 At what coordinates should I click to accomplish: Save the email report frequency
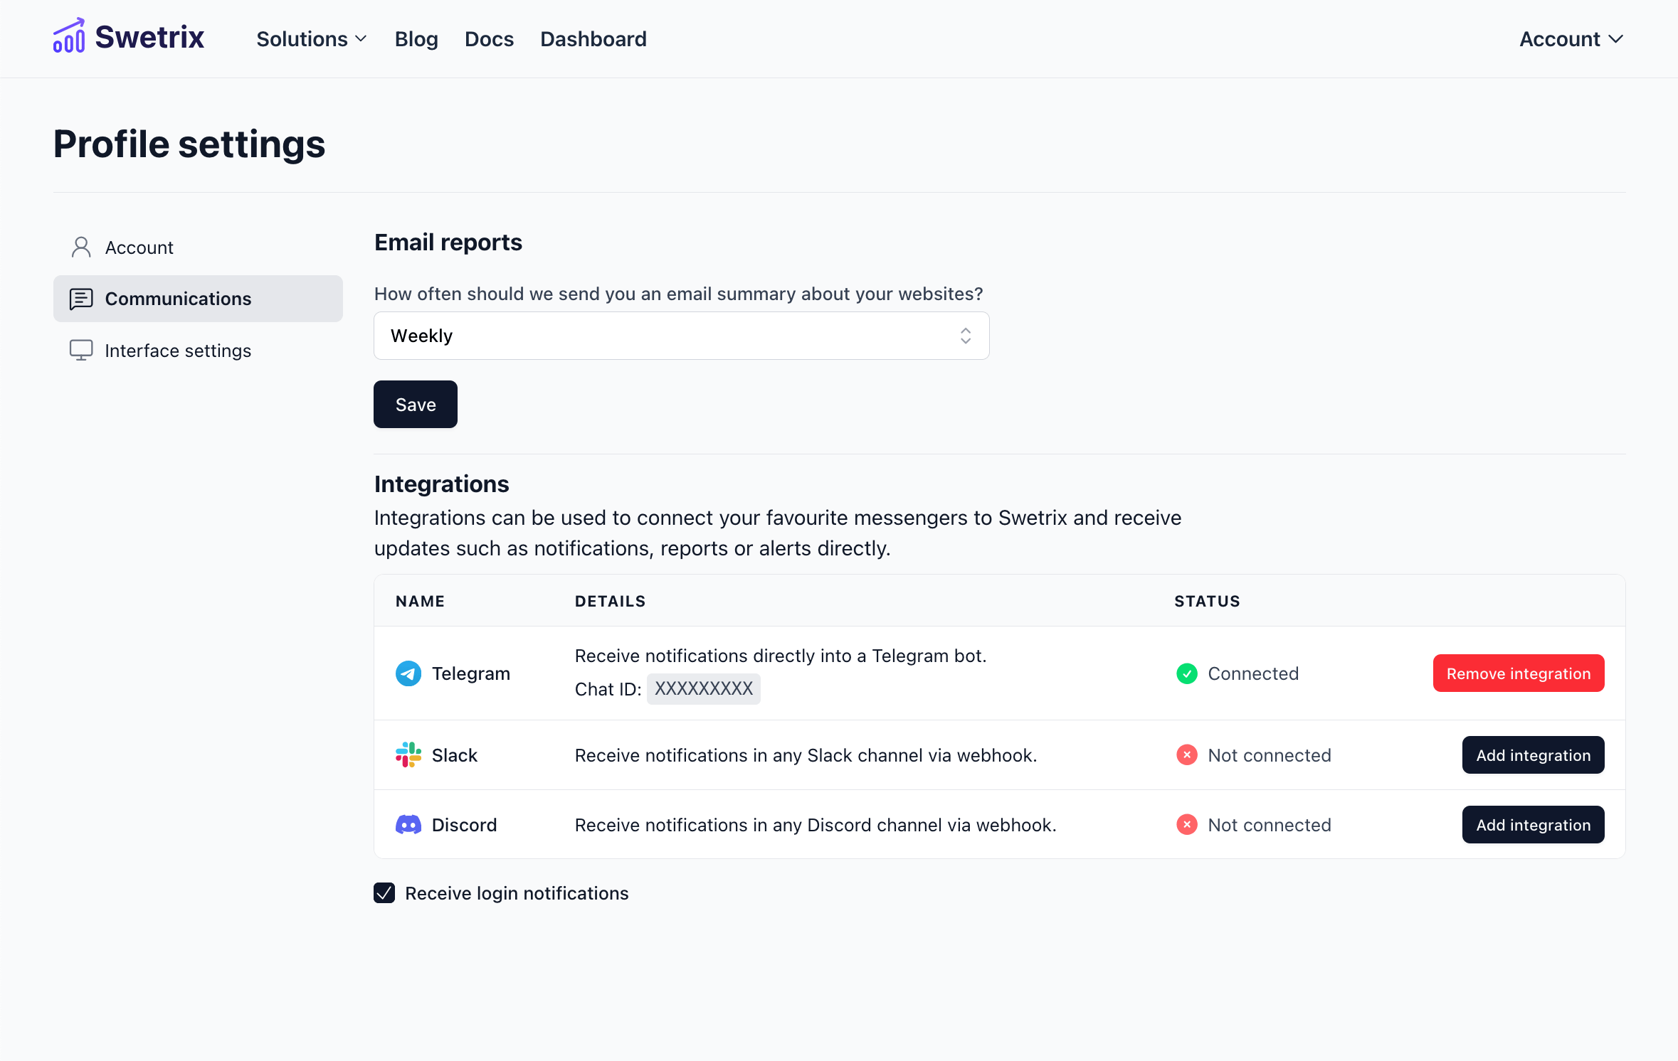pyautogui.click(x=415, y=404)
